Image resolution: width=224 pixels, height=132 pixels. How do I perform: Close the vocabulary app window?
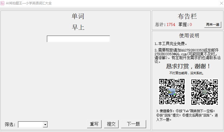coord(221,3)
